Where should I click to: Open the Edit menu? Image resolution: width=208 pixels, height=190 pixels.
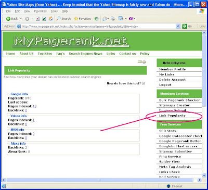pyautogui.click(x=17, y=11)
